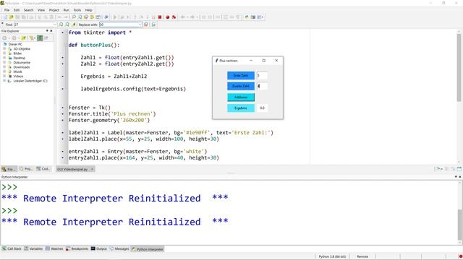Select the Videos folder in File Explorer

coord(18,76)
